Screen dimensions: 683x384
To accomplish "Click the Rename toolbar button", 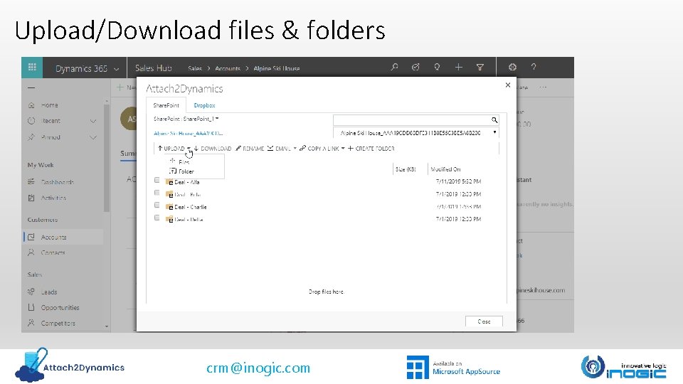I will click(250, 149).
